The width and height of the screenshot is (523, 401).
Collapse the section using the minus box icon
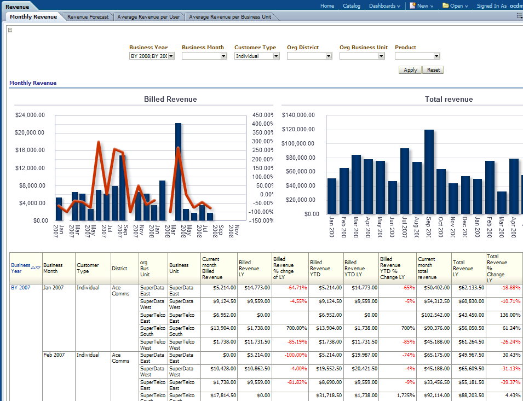[10, 30]
